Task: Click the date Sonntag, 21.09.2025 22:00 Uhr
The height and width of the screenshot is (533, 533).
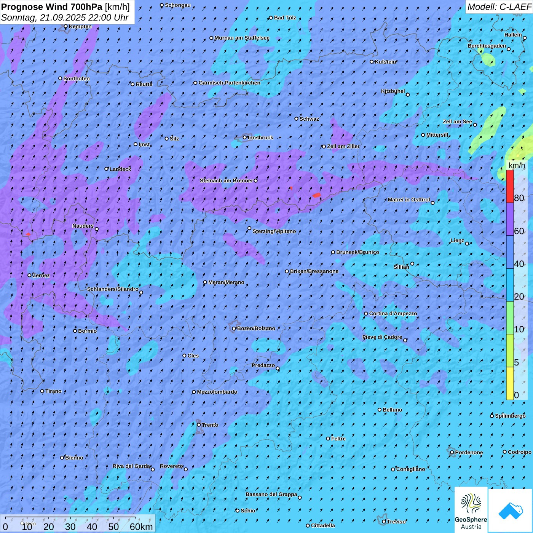Action: pos(65,18)
